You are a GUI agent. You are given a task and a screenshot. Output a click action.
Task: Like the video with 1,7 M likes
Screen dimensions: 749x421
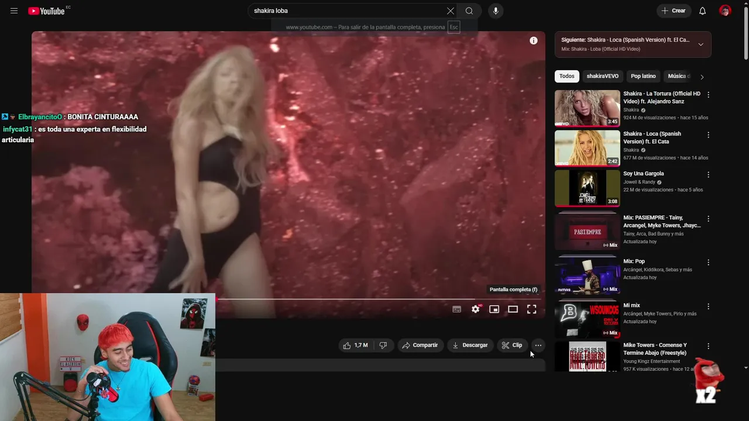coord(356,346)
